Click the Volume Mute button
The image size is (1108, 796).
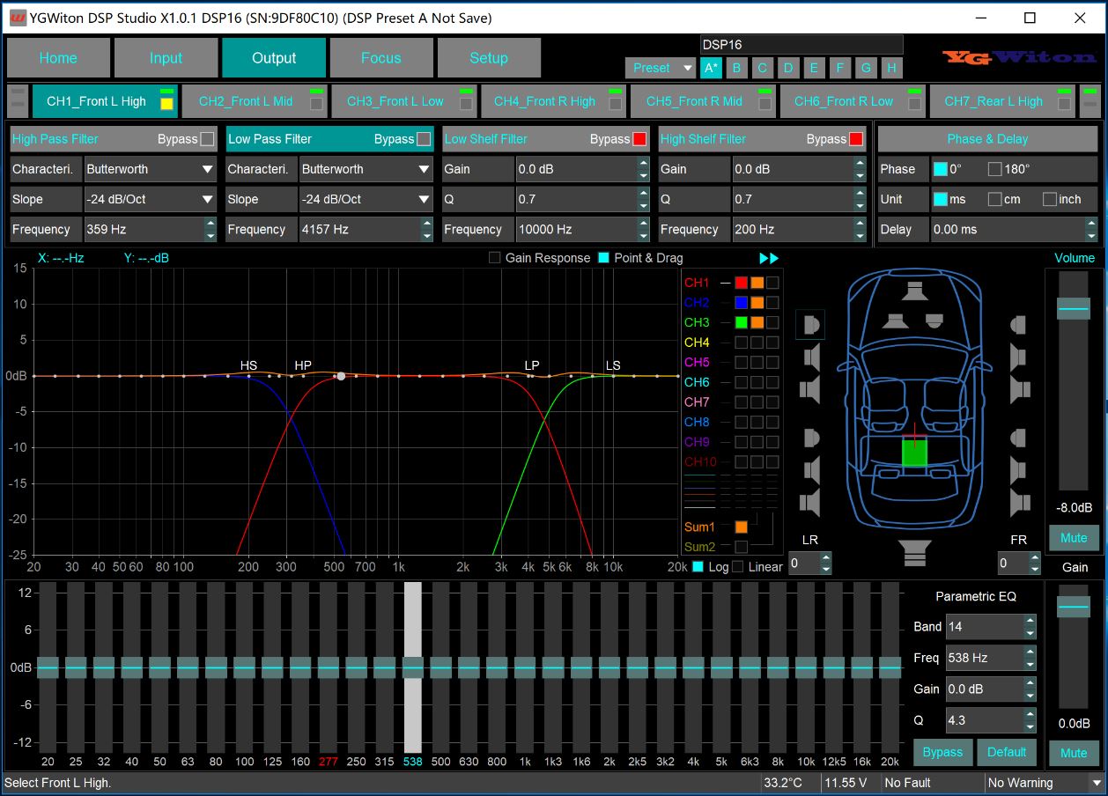1074,538
